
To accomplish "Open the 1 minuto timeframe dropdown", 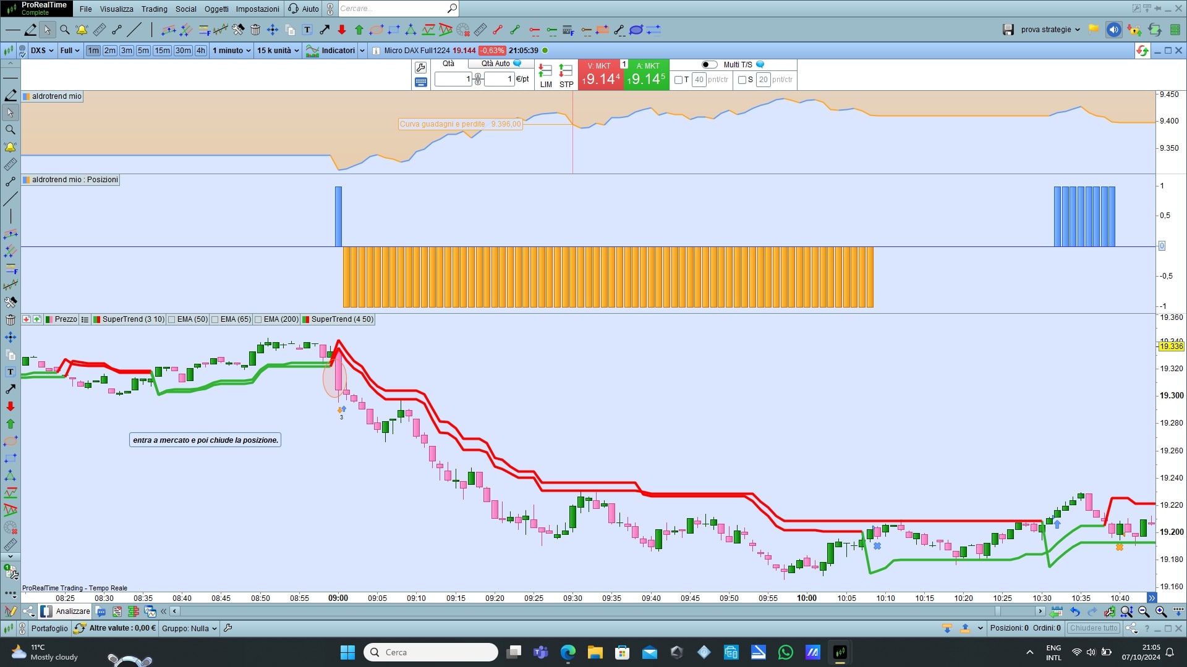I will (231, 51).
